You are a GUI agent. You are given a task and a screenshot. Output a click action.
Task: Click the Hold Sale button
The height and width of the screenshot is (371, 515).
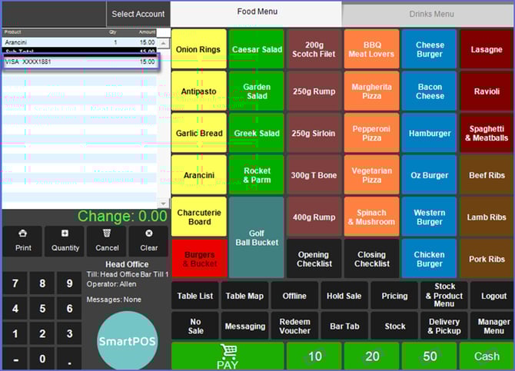tap(344, 296)
